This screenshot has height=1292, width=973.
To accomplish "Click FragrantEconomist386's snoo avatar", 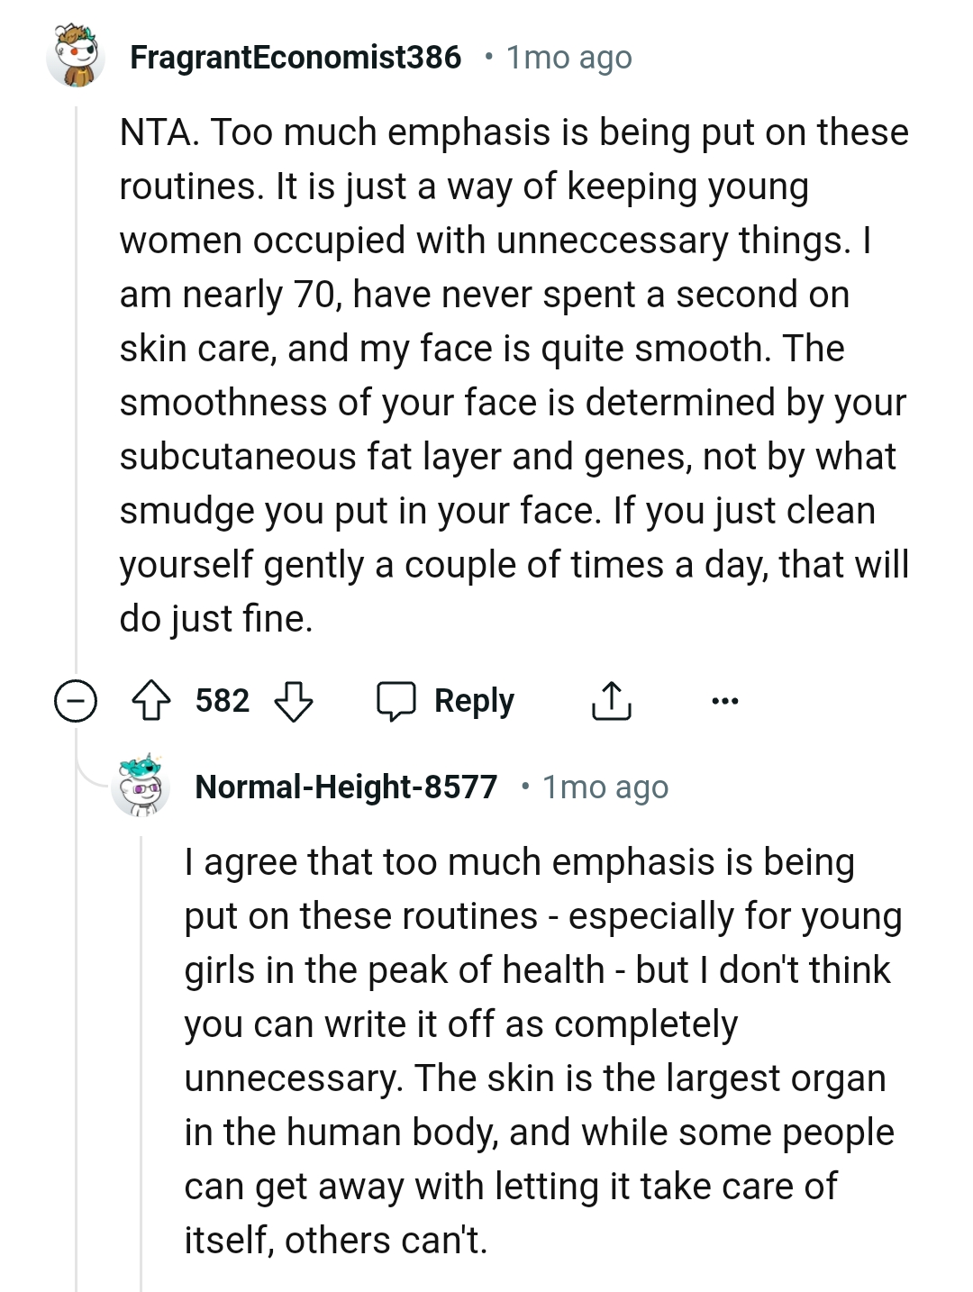I will pyautogui.click(x=76, y=57).
